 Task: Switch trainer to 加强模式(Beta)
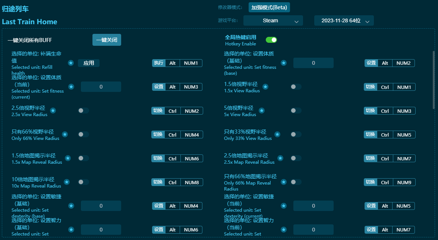pos(269,7)
